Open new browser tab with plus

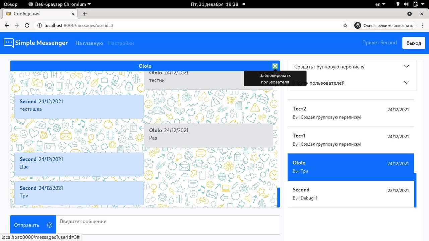point(85,14)
